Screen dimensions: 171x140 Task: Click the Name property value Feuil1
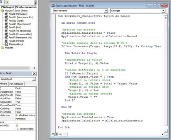(x=25, y=88)
